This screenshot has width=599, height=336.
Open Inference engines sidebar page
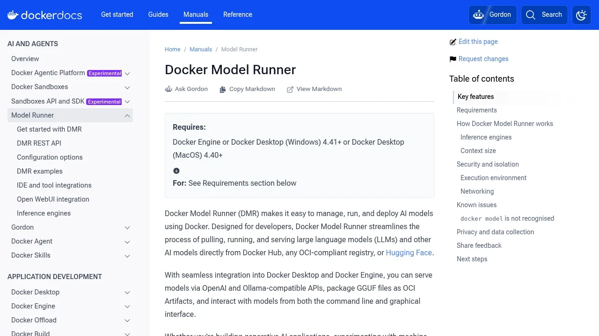coord(44,213)
